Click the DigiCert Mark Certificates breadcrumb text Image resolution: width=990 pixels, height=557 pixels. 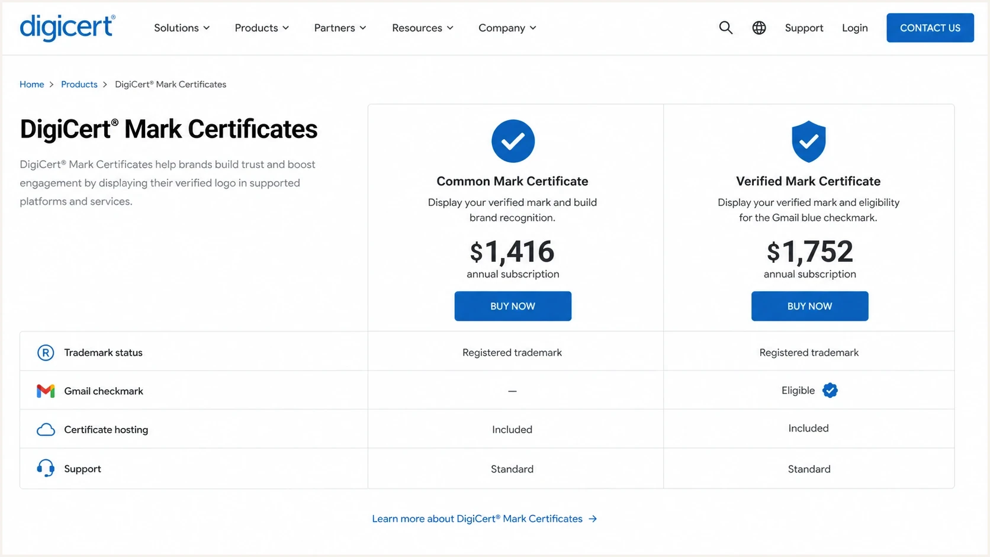[171, 85]
